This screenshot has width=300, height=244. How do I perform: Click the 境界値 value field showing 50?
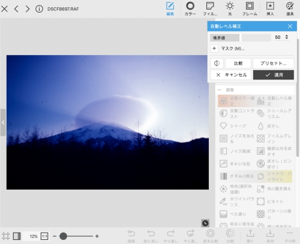[x=278, y=37]
